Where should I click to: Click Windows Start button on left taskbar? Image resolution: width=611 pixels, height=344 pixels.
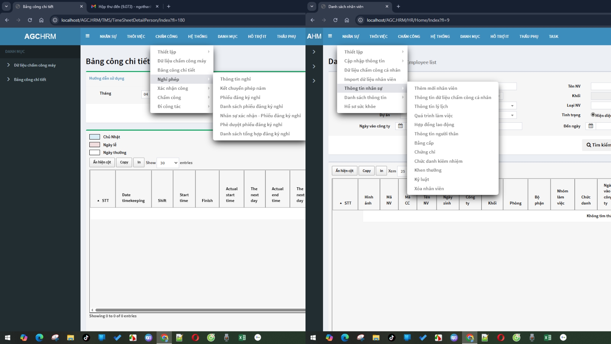pos(7,338)
